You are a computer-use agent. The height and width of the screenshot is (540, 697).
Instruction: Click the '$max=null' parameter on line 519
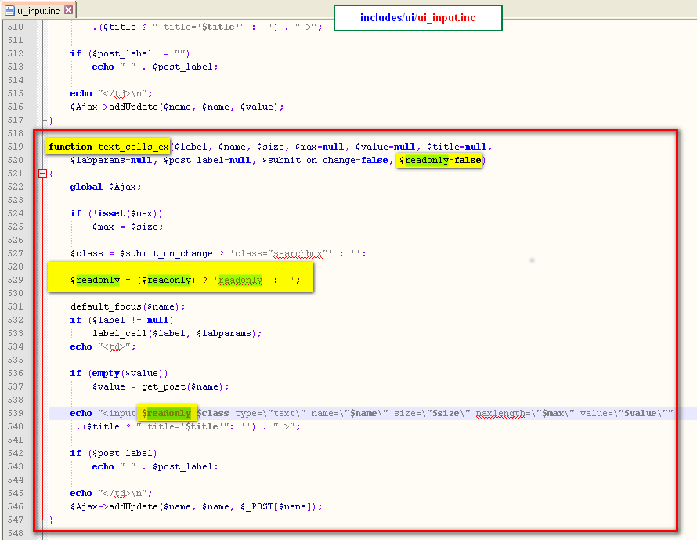point(320,147)
